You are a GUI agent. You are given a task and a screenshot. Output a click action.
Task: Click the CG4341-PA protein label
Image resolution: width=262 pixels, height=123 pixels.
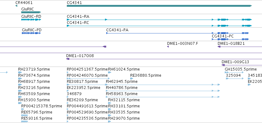point(117,30)
